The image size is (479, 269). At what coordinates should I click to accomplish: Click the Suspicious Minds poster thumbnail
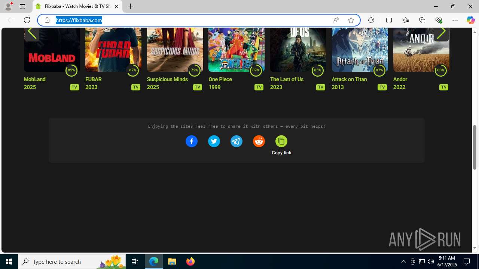[x=175, y=50]
